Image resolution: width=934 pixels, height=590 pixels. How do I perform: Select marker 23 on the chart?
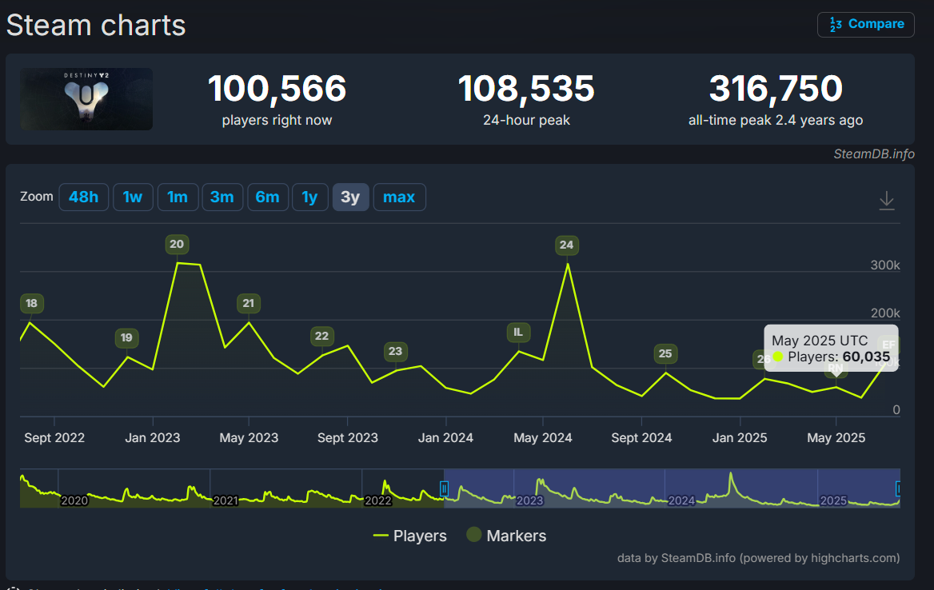(396, 351)
